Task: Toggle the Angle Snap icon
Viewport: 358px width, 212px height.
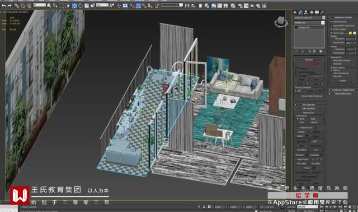Action: [138, 6]
